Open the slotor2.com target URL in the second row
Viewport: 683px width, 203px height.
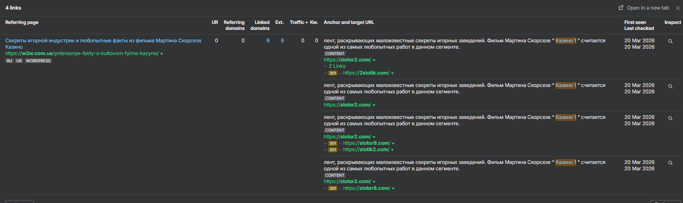pos(347,105)
